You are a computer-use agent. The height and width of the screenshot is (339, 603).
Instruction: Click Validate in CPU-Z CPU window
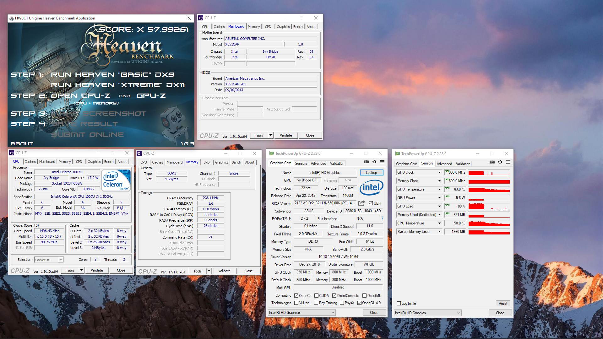pyautogui.click(x=97, y=270)
